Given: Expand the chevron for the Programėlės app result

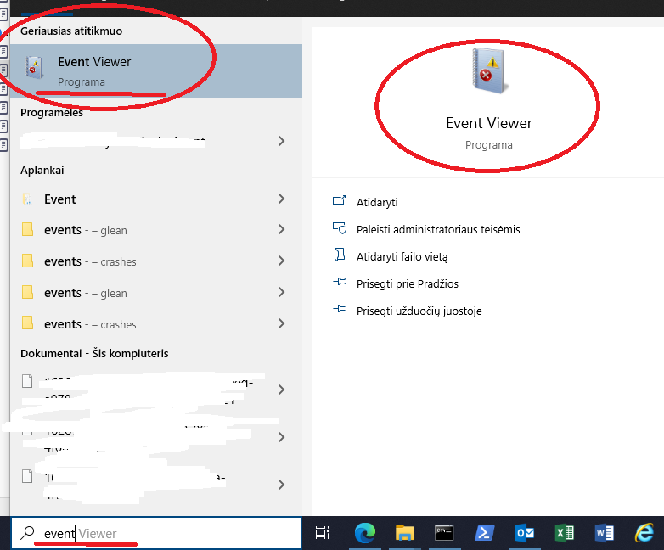Looking at the screenshot, I should (x=281, y=141).
